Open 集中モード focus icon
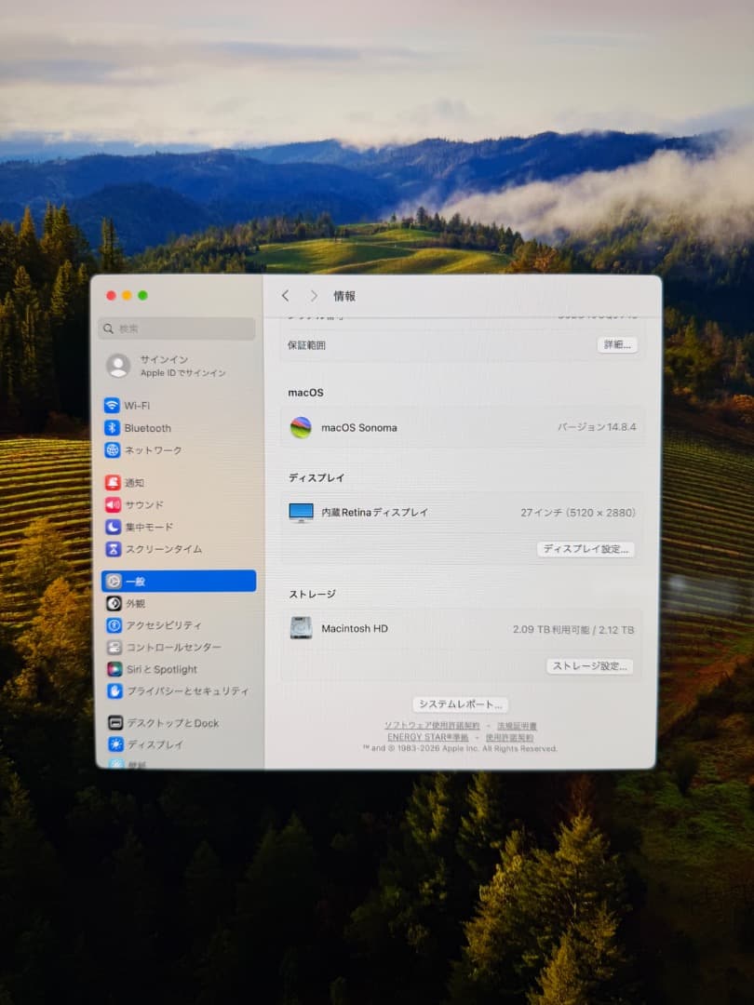Screen dimensions: 754x1005 114,527
